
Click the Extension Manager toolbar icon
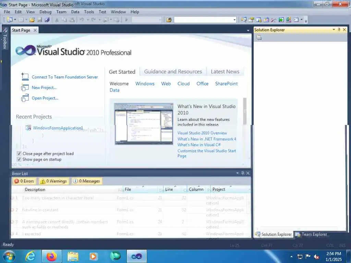pos(289,20)
